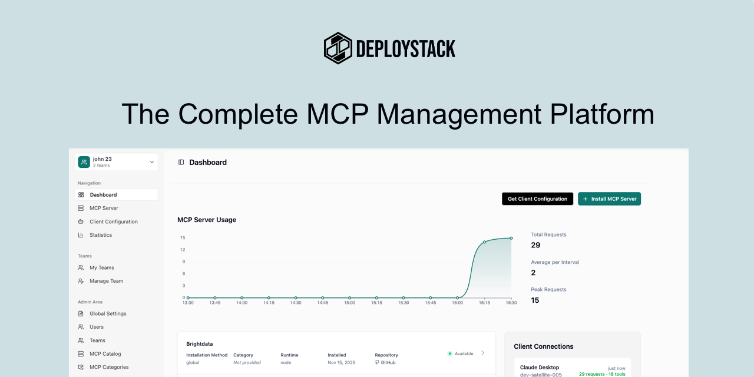
Task: Click the green dot beside Available
Action: coord(450,353)
